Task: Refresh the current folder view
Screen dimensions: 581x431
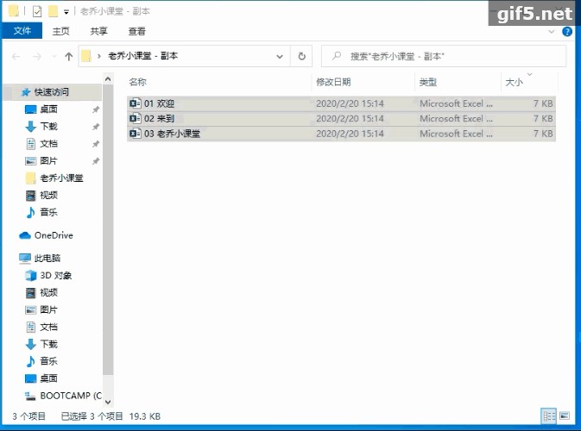Action: click(301, 56)
